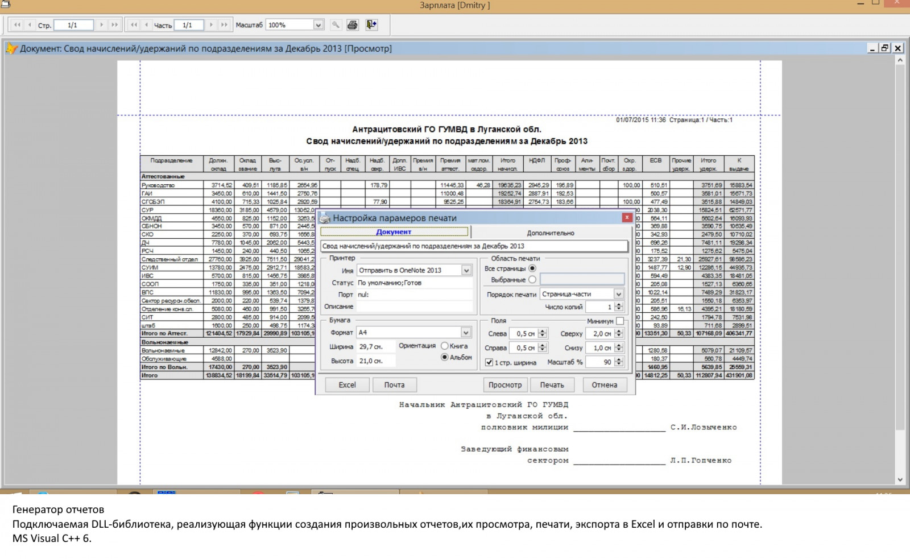Screen dimensions: 910x559
Task: Click the preview's vertical scrollbar up arrow
Action: (x=900, y=60)
